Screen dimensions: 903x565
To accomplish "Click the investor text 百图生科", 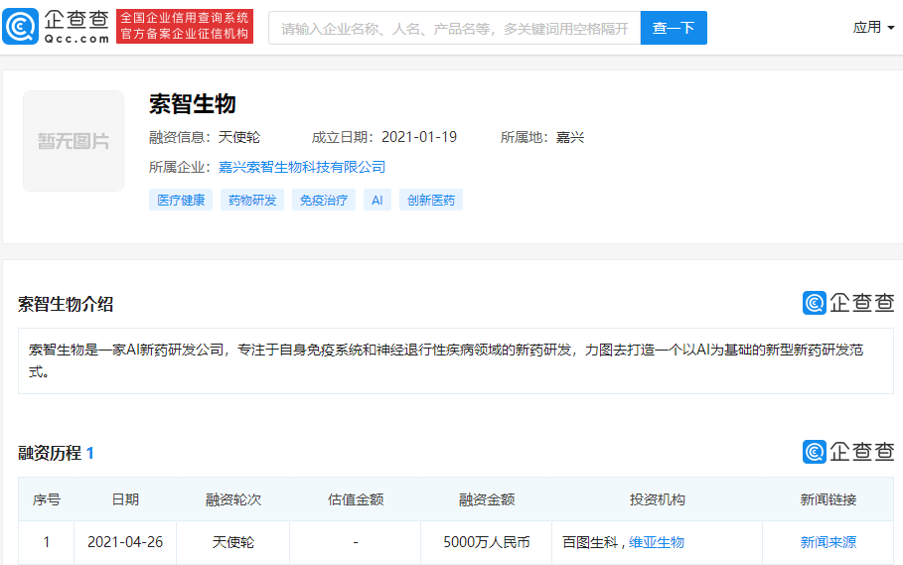I will 590,542.
